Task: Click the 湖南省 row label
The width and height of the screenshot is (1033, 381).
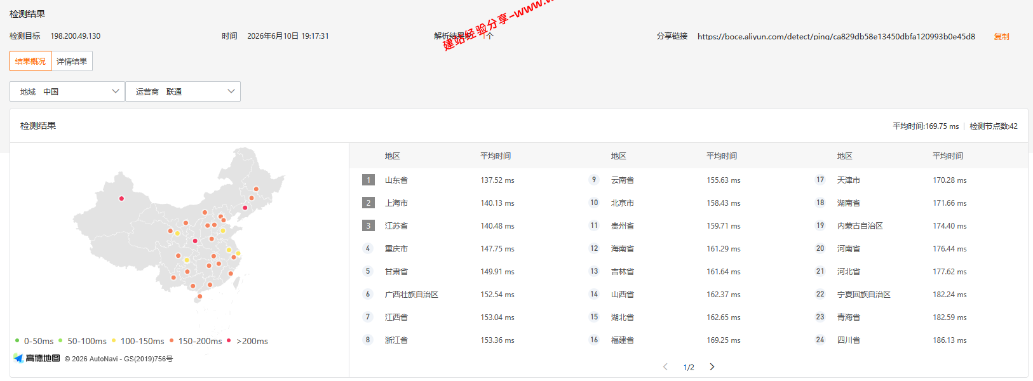Action: (849, 203)
